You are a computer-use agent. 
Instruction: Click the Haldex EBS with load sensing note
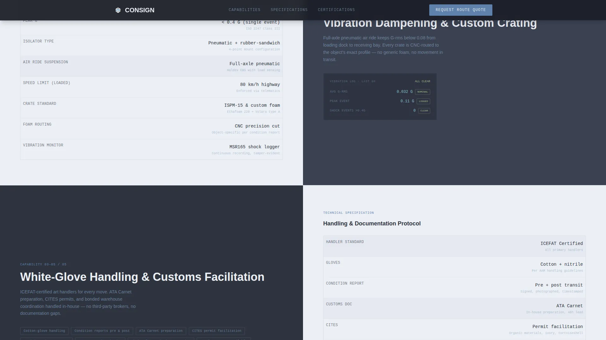pos(253,70)
